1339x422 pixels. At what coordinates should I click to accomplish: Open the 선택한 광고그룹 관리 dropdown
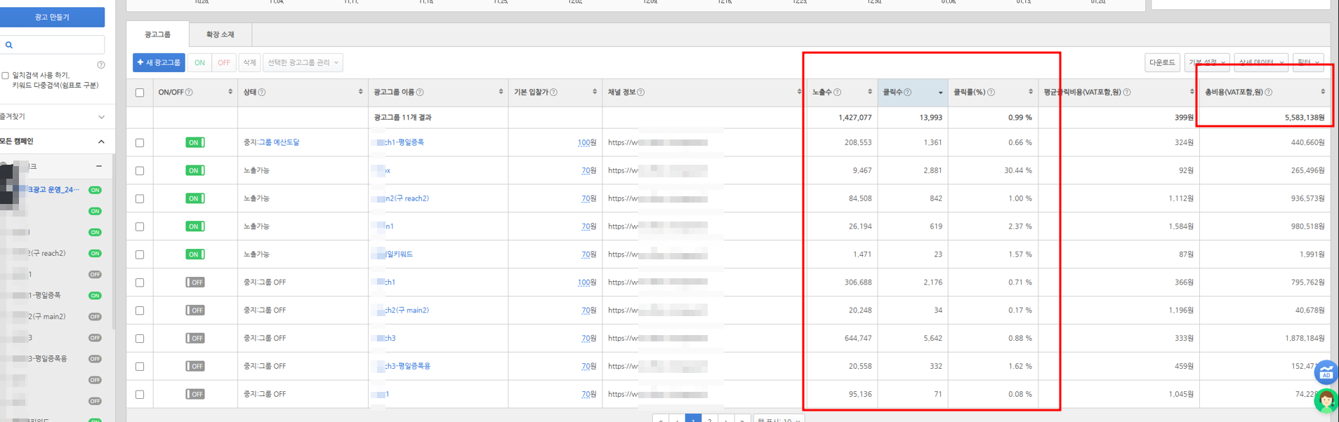click(303, 62)
